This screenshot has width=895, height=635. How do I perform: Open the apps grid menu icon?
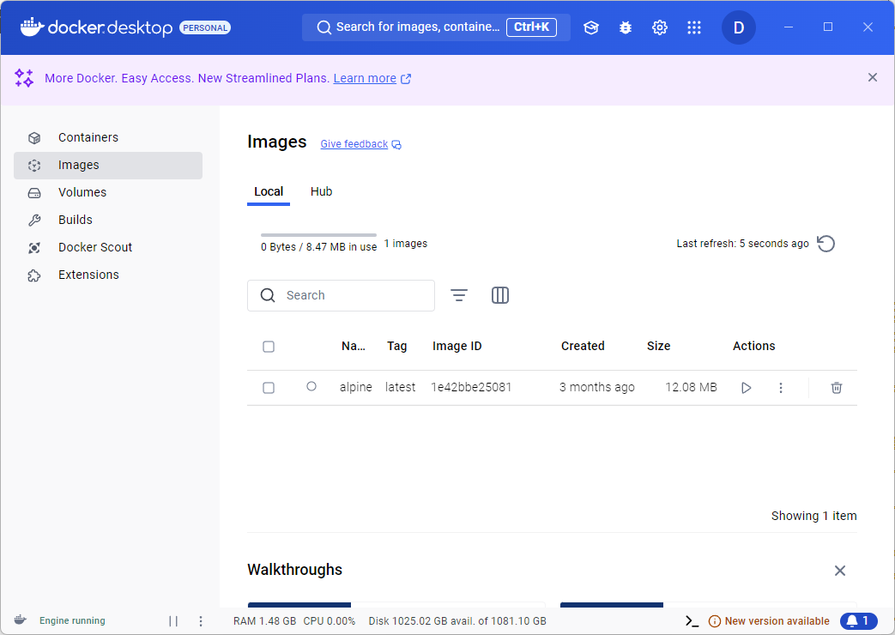(x=694, y=27)
